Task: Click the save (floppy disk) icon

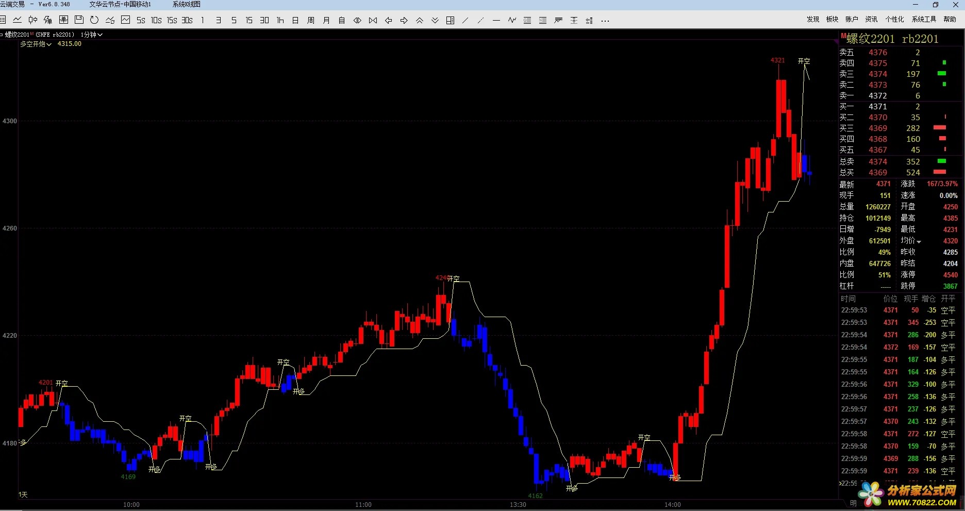Action: coord(79,20)
